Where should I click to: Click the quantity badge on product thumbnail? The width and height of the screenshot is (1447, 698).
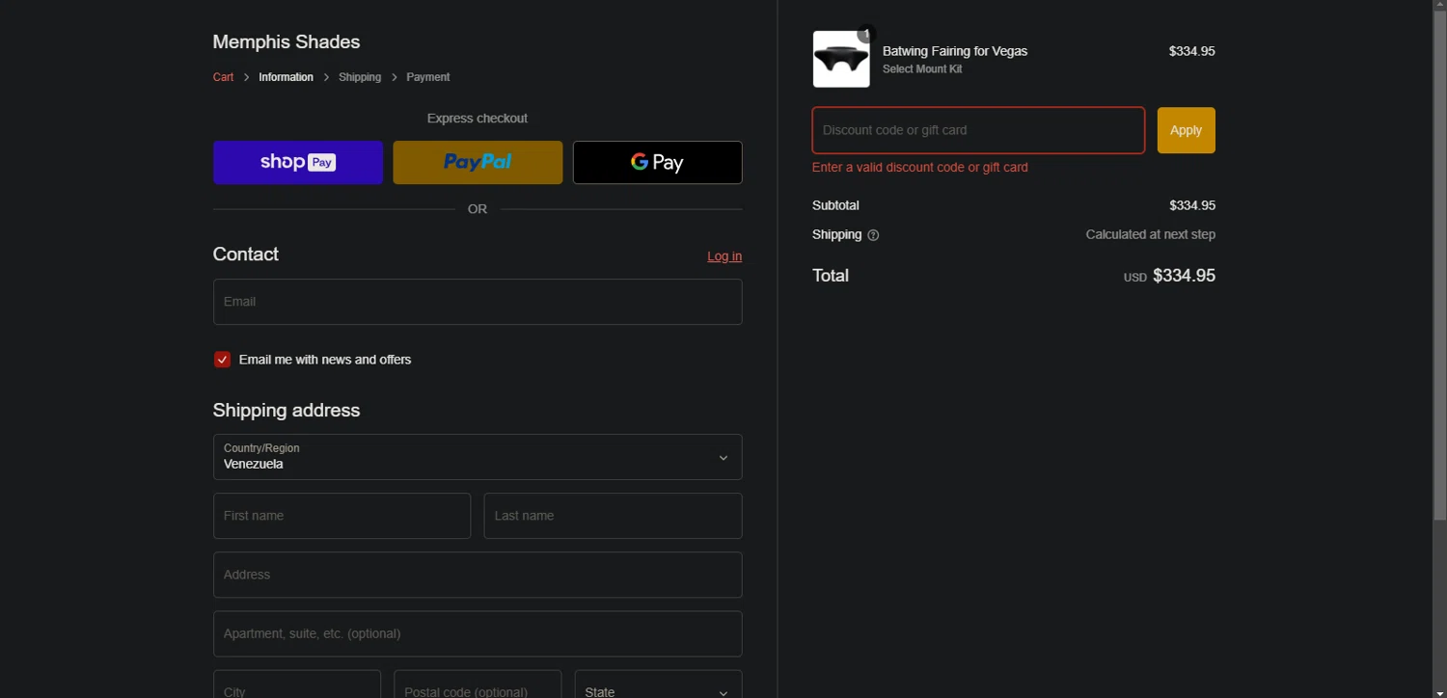point(866,34)
